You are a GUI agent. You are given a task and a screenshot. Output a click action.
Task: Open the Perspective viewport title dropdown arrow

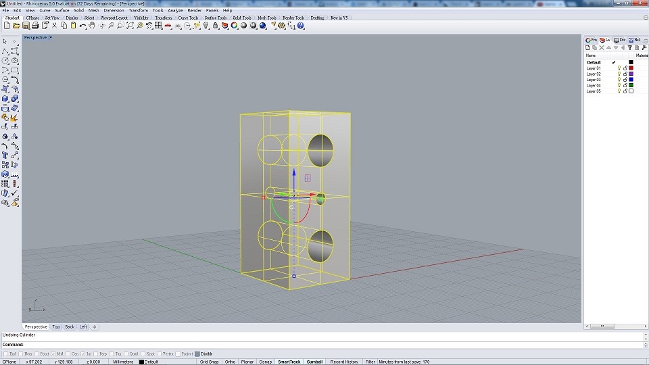pos(51,38)
